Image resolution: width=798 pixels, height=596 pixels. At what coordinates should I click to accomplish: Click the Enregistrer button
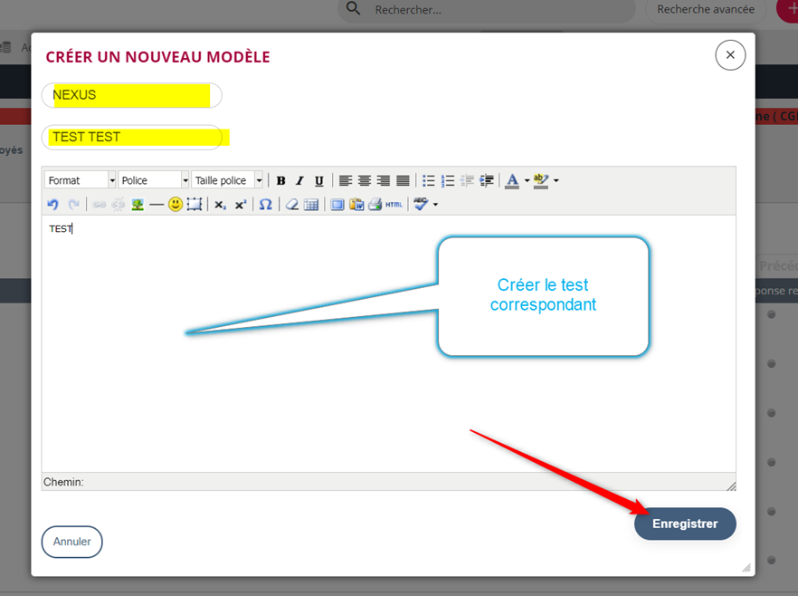click(x=685, y=524)
